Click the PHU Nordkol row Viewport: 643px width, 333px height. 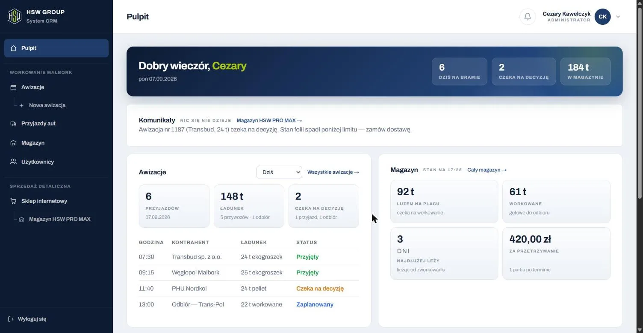249,288
